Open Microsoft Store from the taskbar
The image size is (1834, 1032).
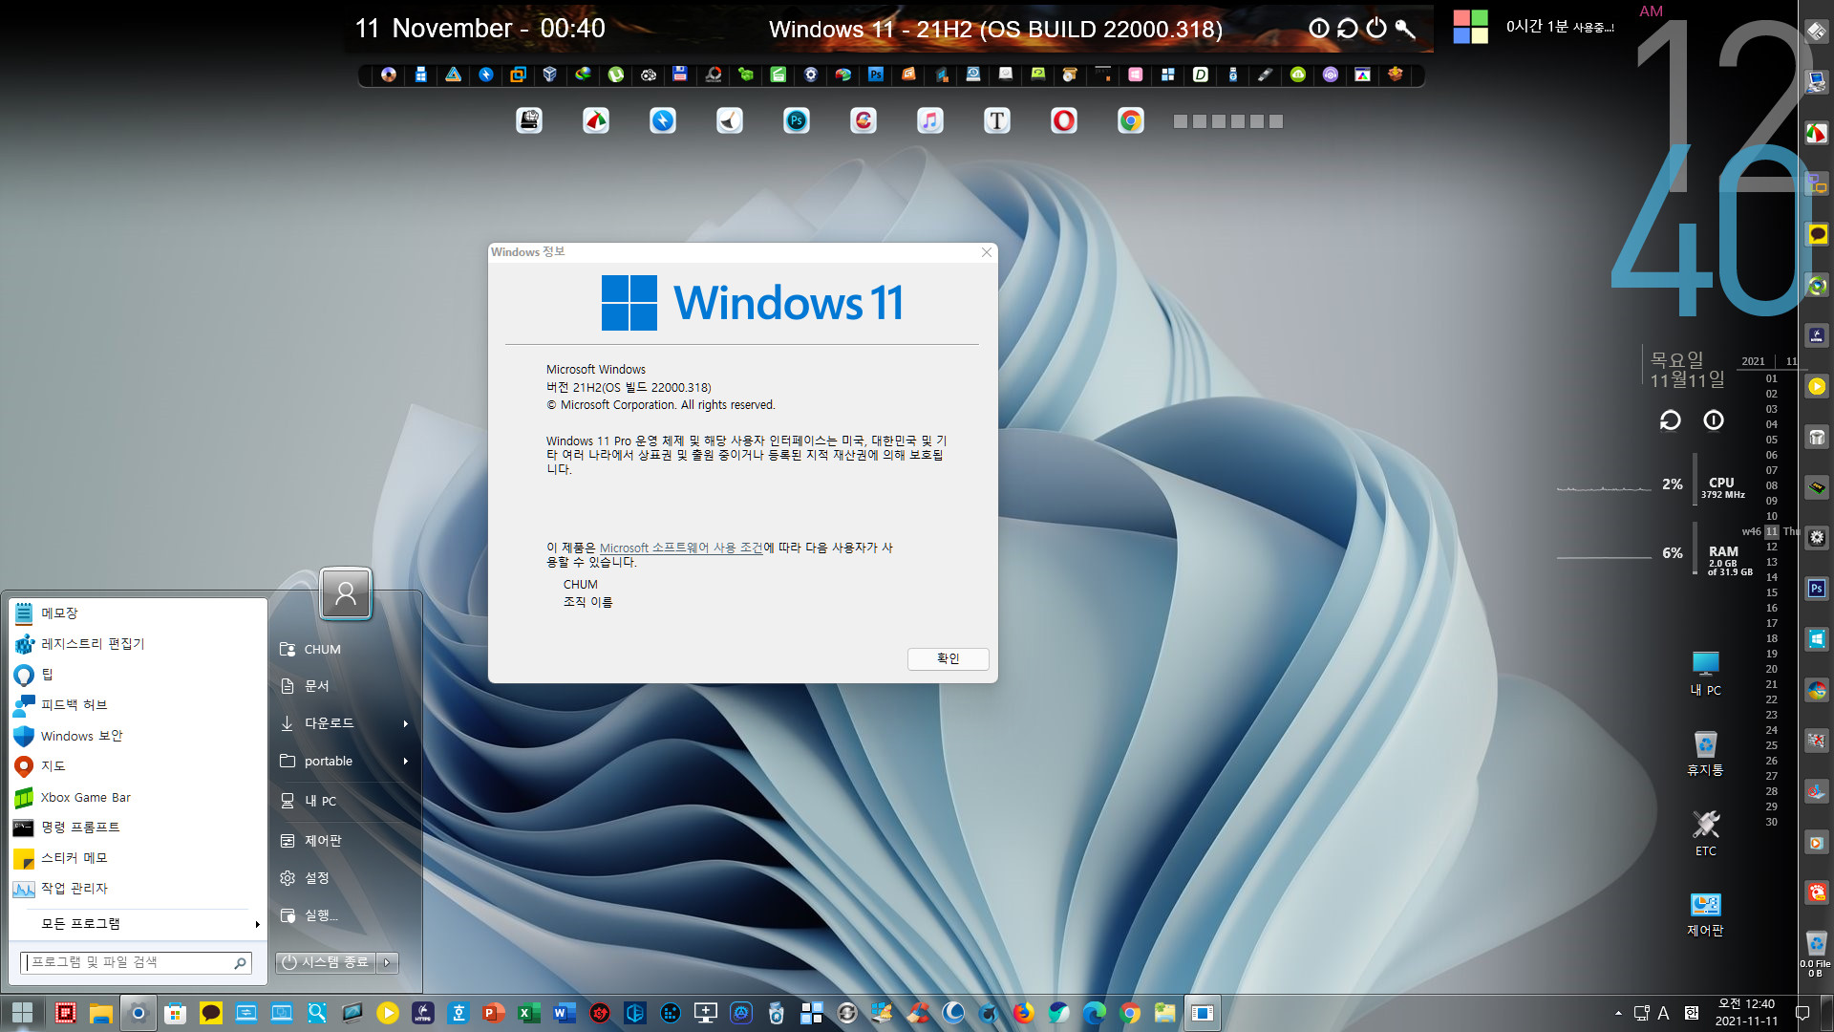175,1013
